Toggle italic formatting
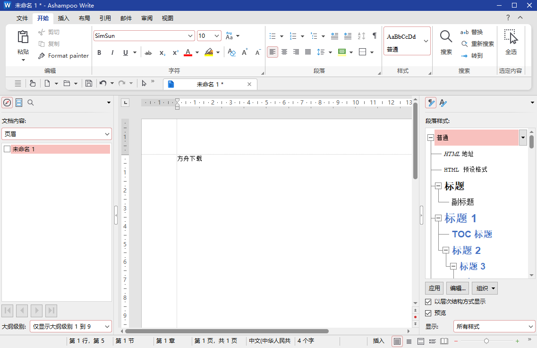The height and width of the screenshot is (348, 537). click(112, 52)
